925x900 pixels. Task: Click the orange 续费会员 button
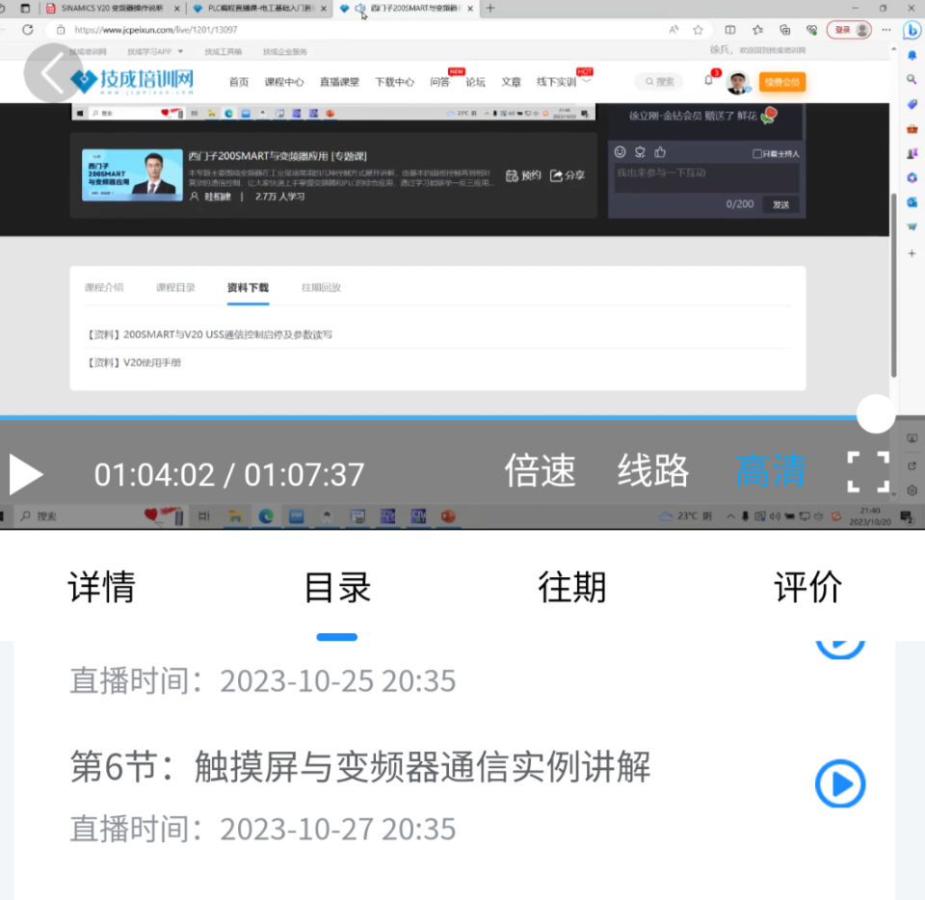click(x=782, y=82)
